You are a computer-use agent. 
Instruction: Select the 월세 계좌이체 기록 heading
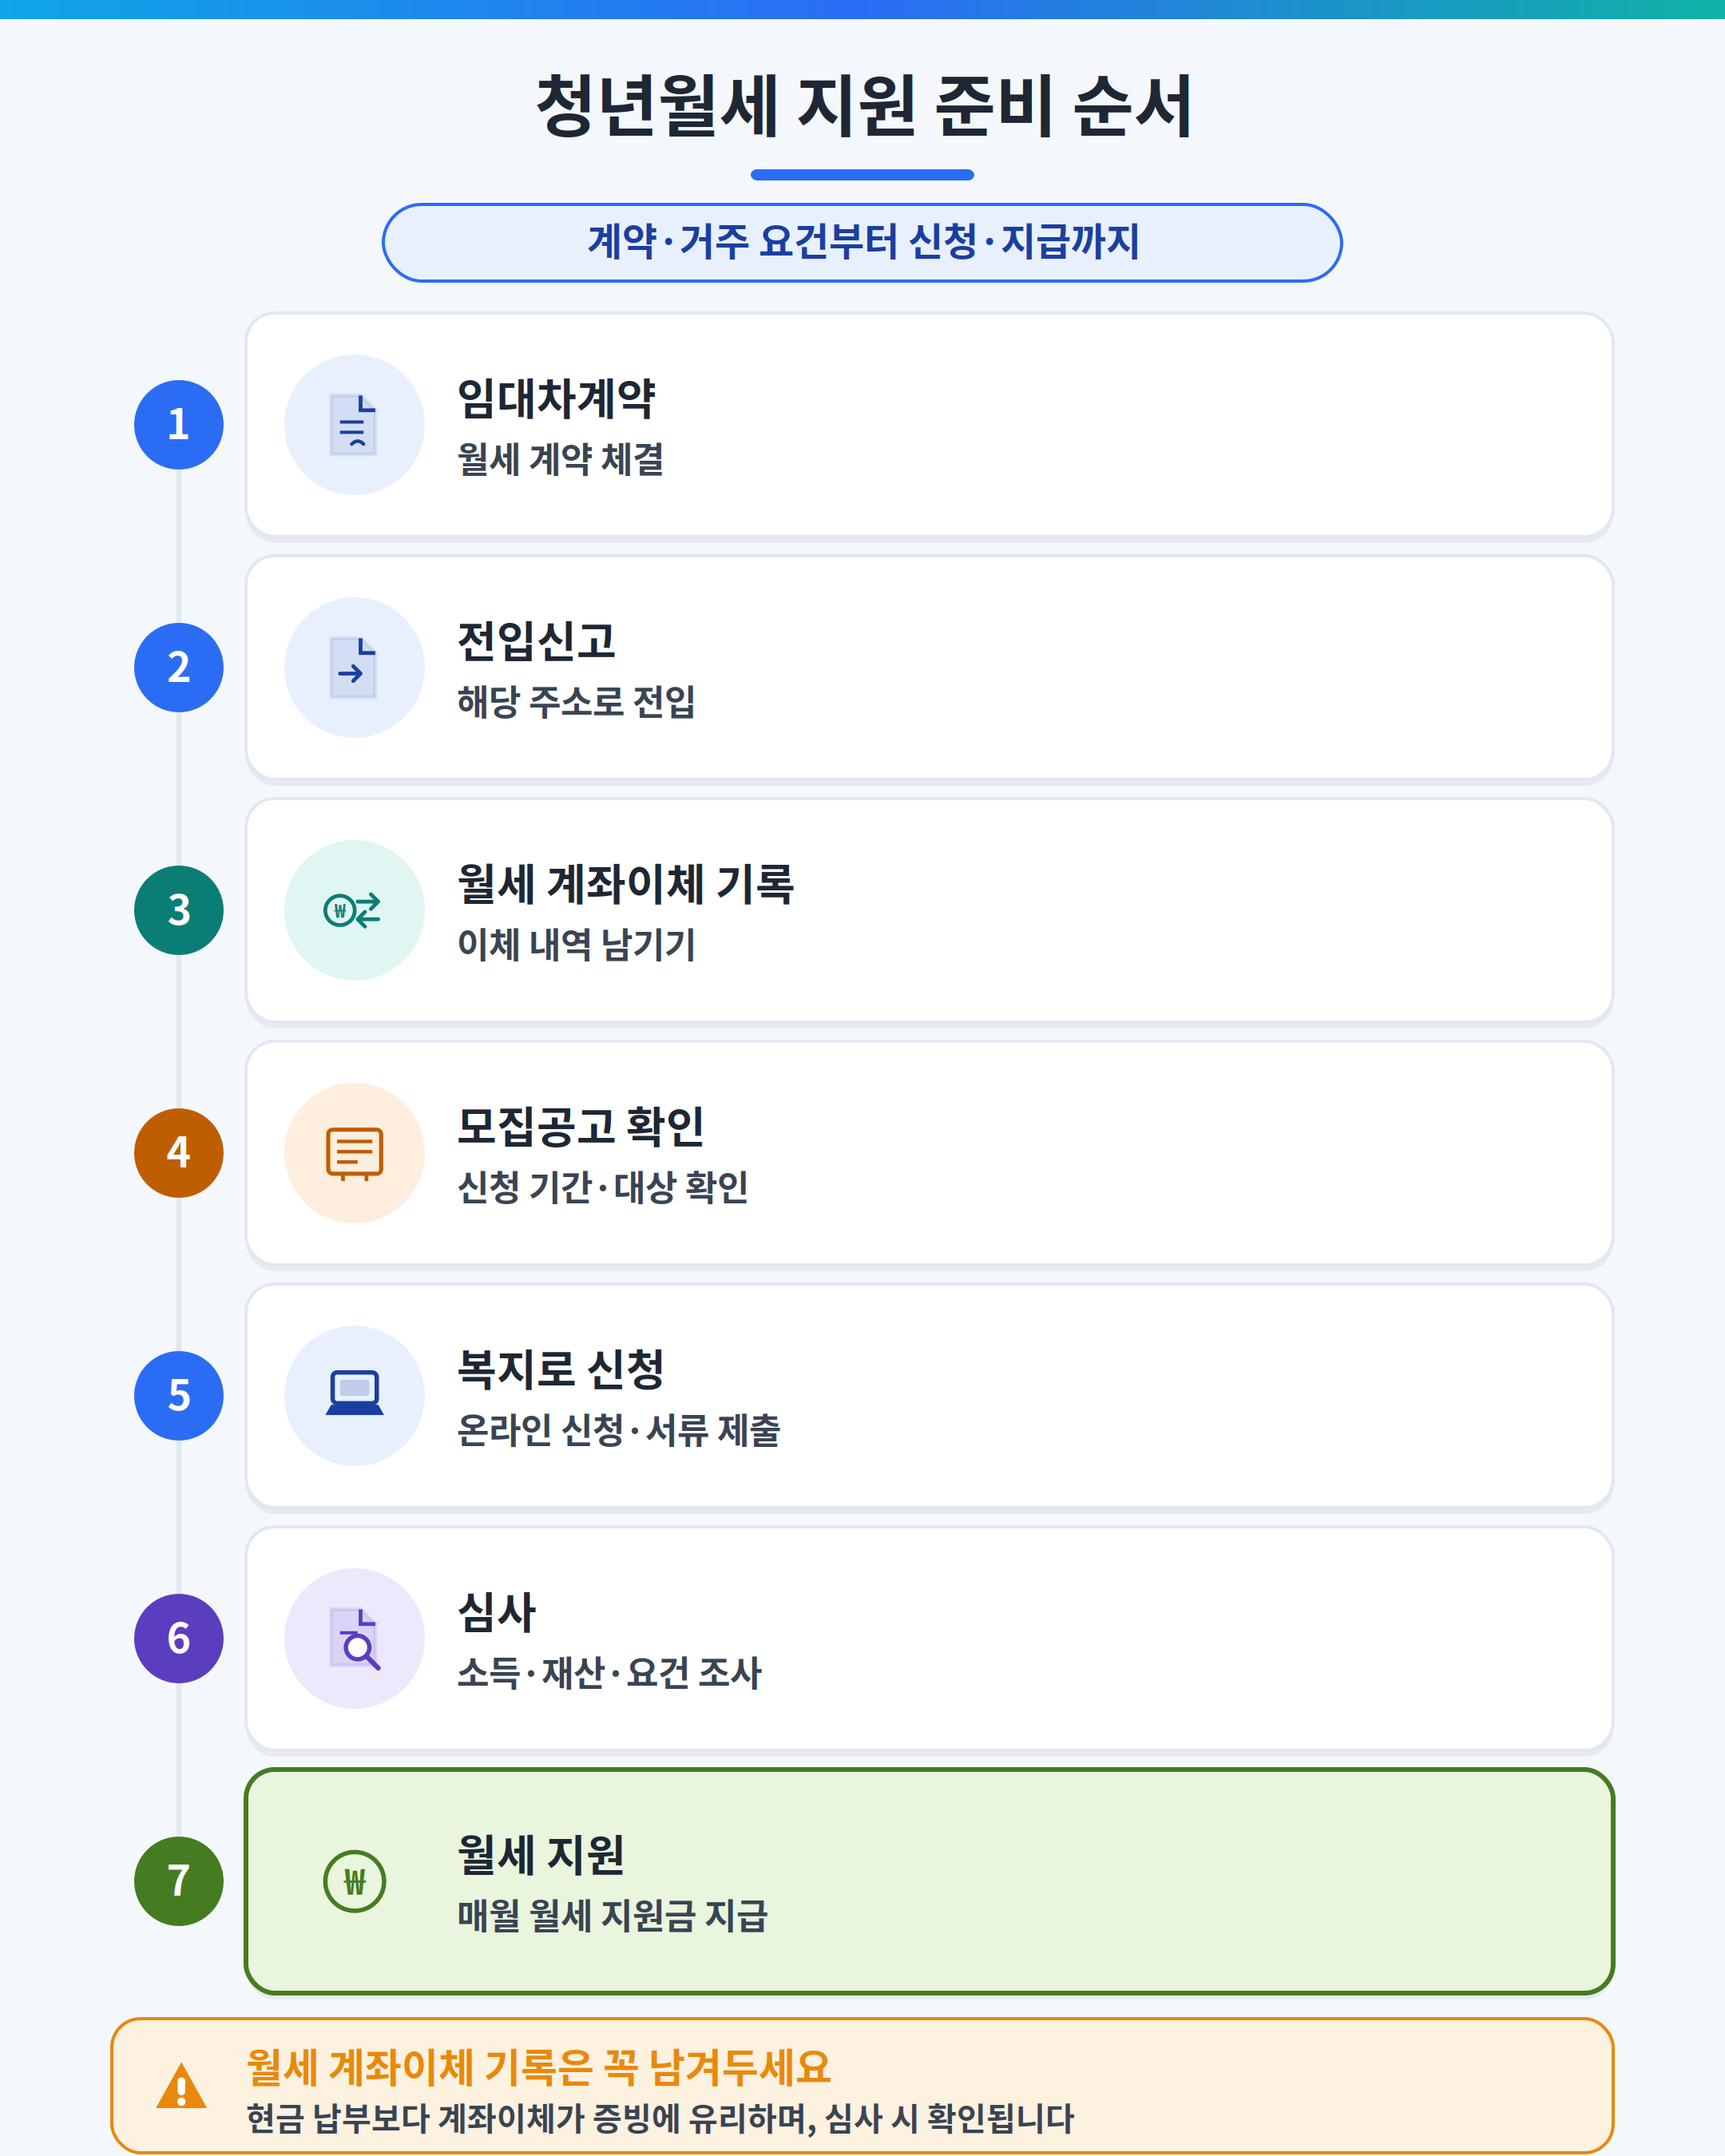626,884
